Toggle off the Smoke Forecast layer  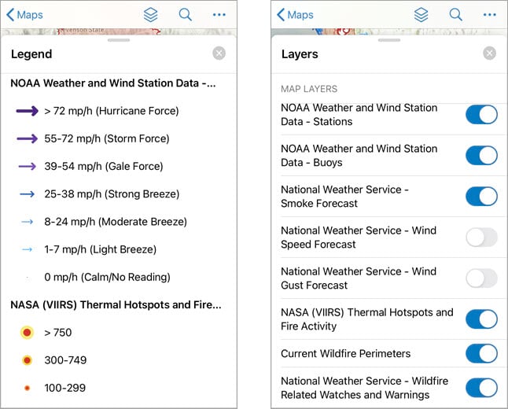[x=481, y=196]
